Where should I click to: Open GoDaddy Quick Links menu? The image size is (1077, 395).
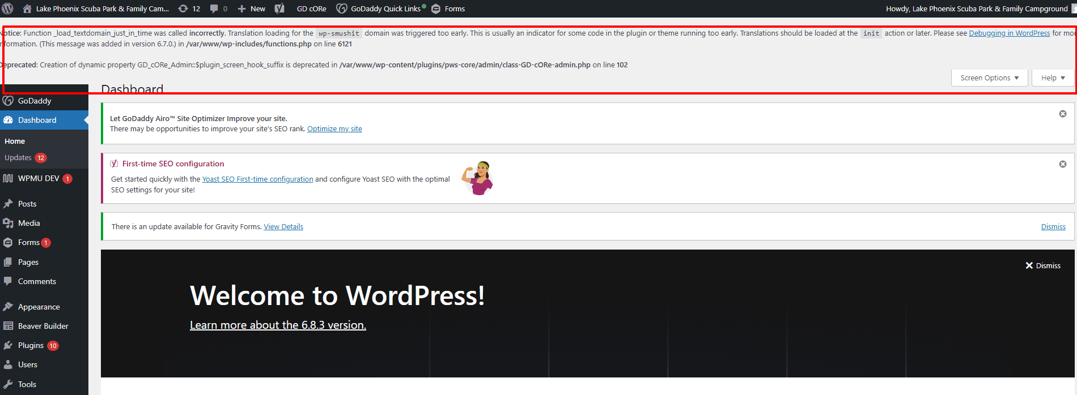point(380,8)
